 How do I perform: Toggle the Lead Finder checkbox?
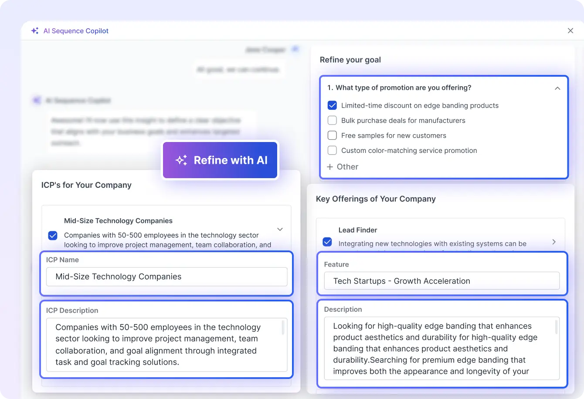click(x=327, y=242)
